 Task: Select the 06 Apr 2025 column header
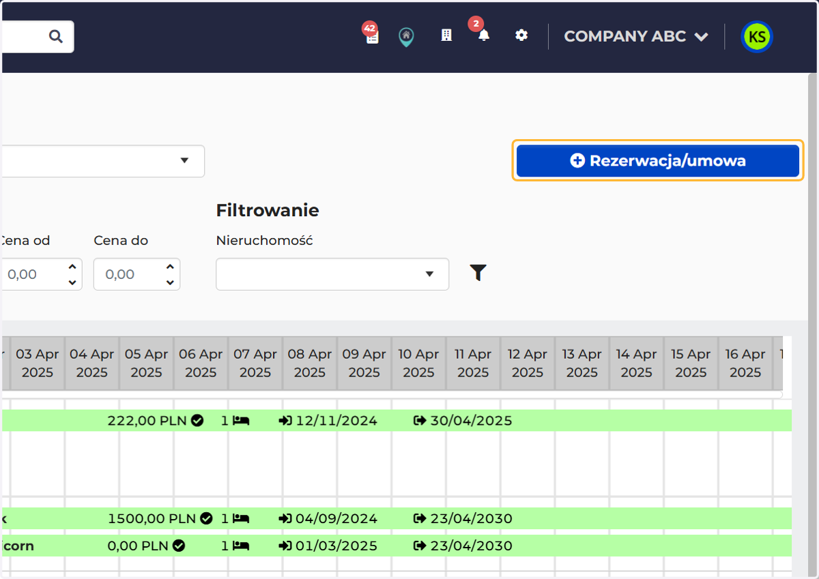(201, 363)
